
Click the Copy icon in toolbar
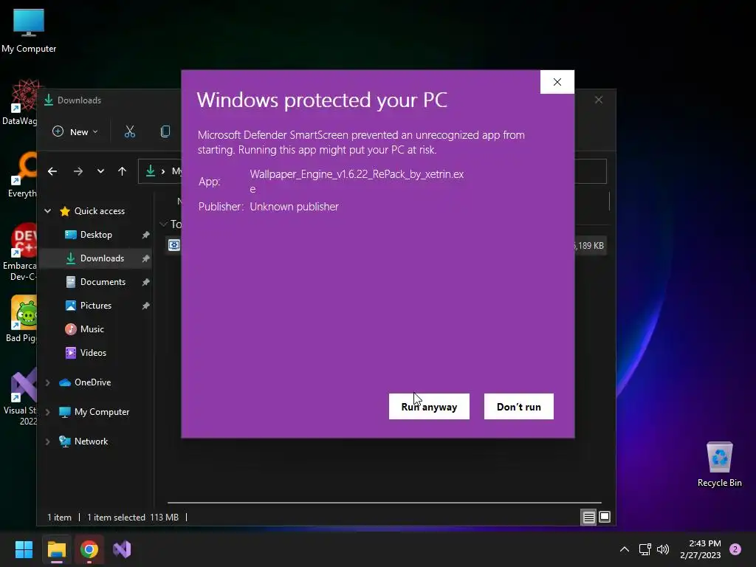point(165,131)
